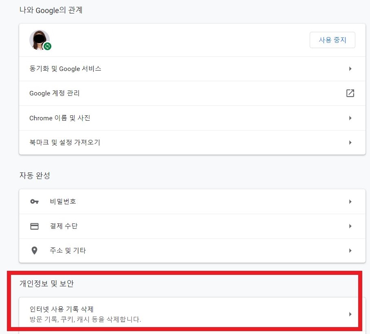Open 동기화 및 Google 서비스 settings label
The image size is (370, 334).
[65, 69]
